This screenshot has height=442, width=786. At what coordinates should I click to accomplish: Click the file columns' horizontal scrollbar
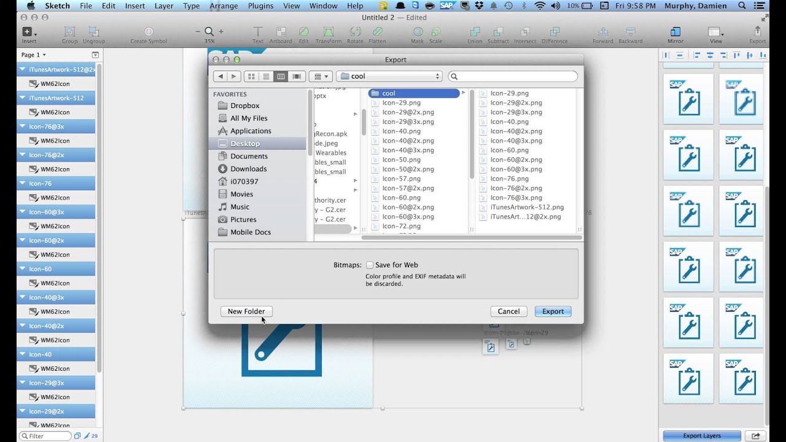[x=472, y=237]
